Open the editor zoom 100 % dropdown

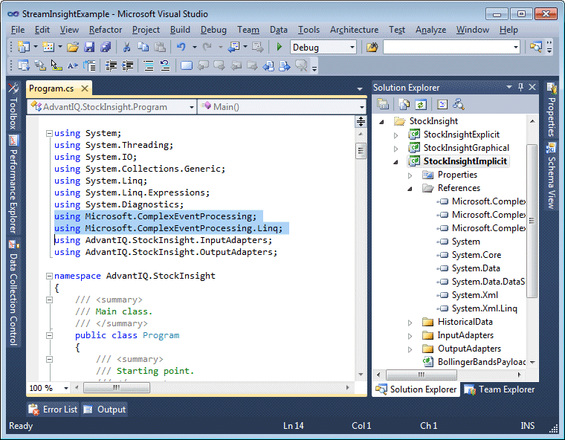(66, 388)
